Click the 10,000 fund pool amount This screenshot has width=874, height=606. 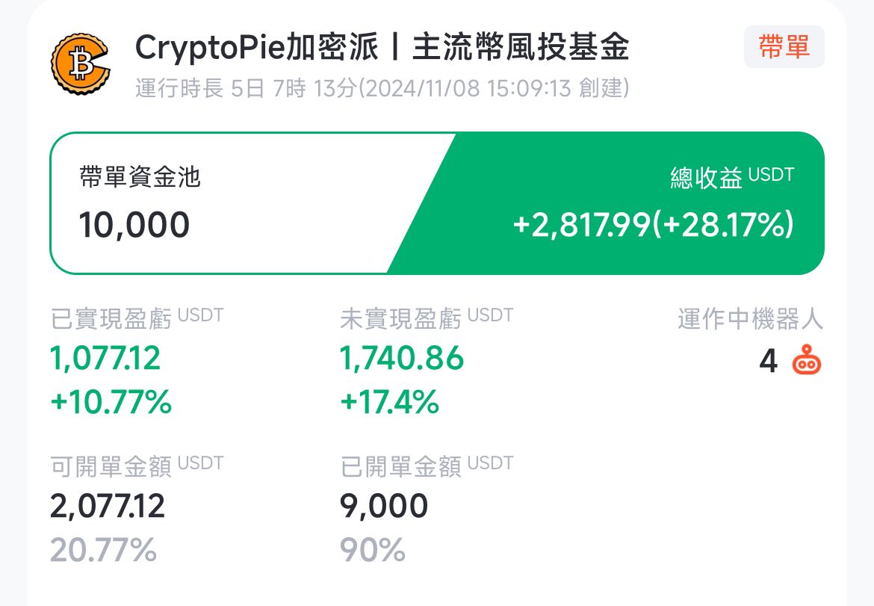pos(134,224)
